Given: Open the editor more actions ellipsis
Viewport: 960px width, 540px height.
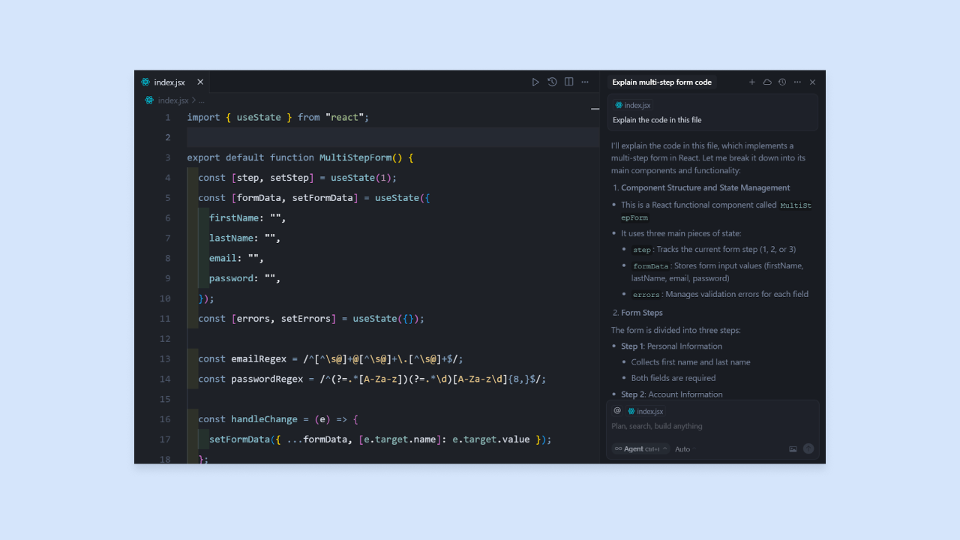Looking at the screenshot, I should (x=585, y=82).
